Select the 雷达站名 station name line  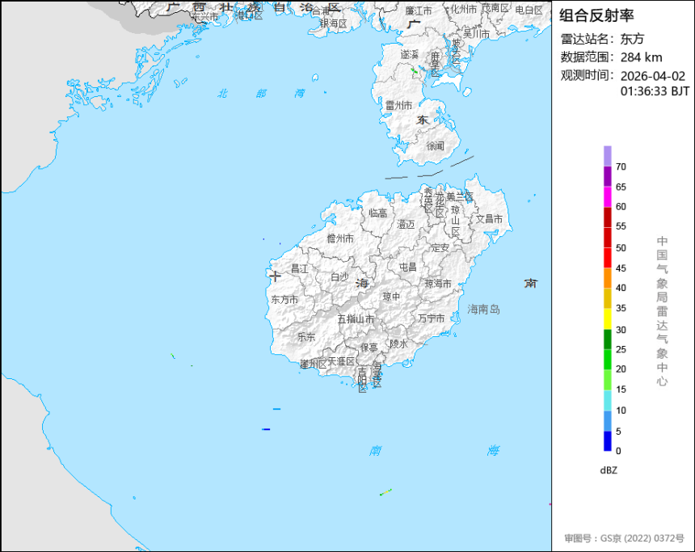602,39
